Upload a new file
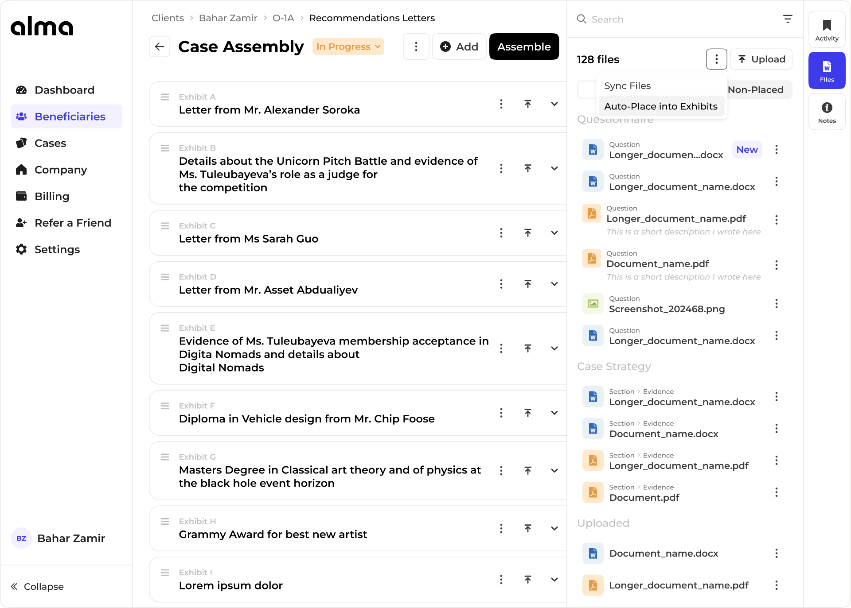The width and height of the screenshot is (851, 608). coord(761,59)
